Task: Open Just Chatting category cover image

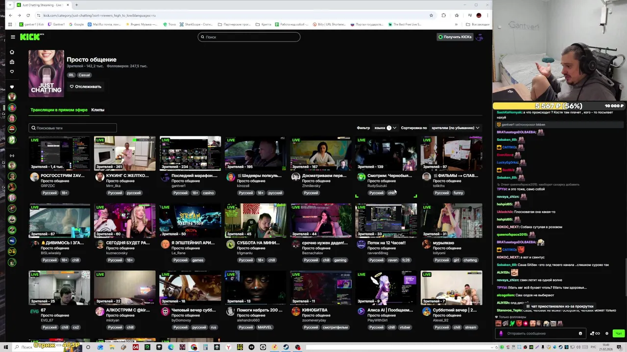Action: pos(46,73)
